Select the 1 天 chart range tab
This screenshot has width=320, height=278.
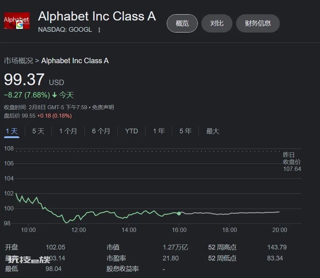(x=12, y=131)
